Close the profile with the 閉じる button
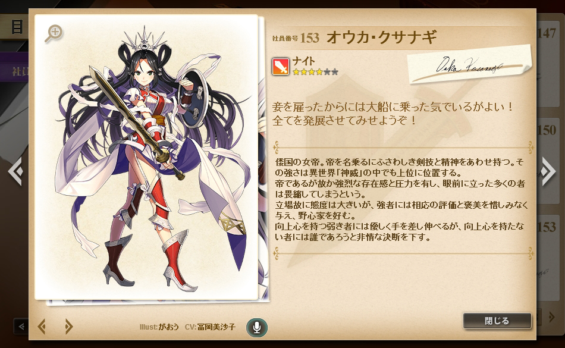The image size is (565, 348). coord(497,321)
